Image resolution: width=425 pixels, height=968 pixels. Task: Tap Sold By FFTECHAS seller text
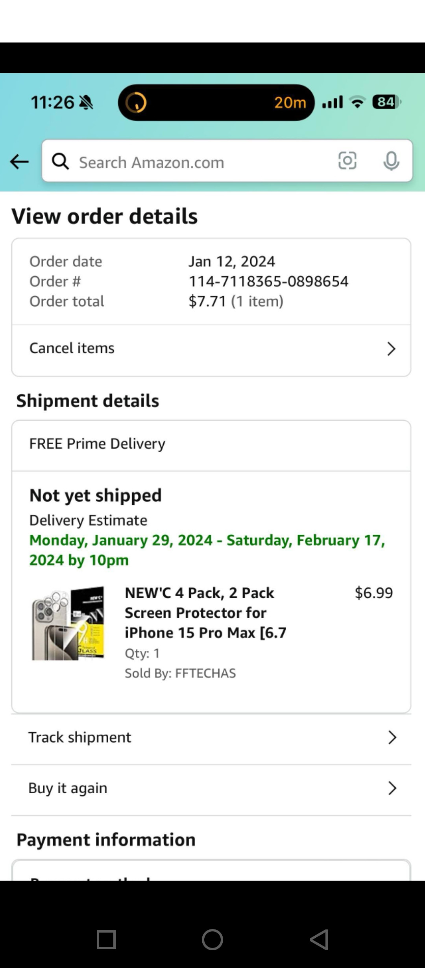pos(180,673)
